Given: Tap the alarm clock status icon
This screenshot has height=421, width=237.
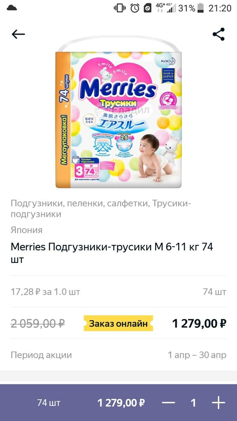Looking at the screenshot, I should (135, 8).
